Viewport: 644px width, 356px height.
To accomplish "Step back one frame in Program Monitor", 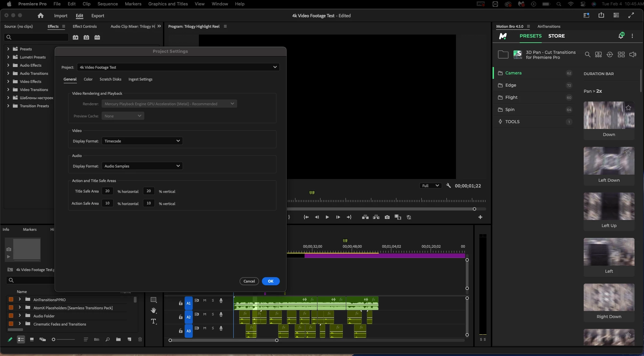I will coord(317,217).
